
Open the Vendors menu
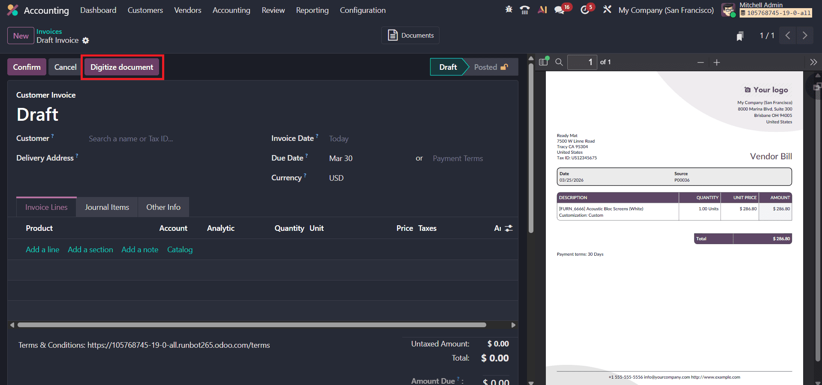(x=188, y=10)
